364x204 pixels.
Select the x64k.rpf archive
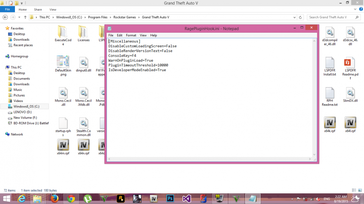point(330,125)
